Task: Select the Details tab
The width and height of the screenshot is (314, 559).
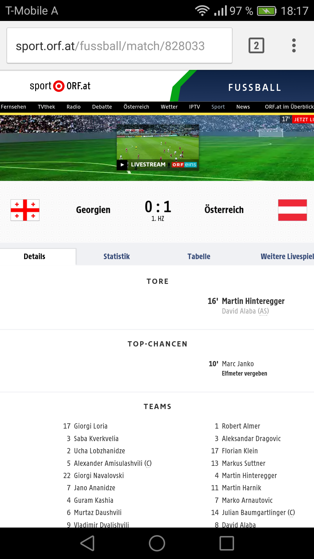Action: click(x=34, y=256)
